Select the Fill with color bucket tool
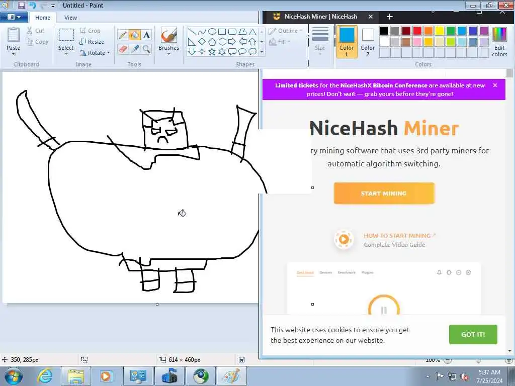 pos(134,35)
